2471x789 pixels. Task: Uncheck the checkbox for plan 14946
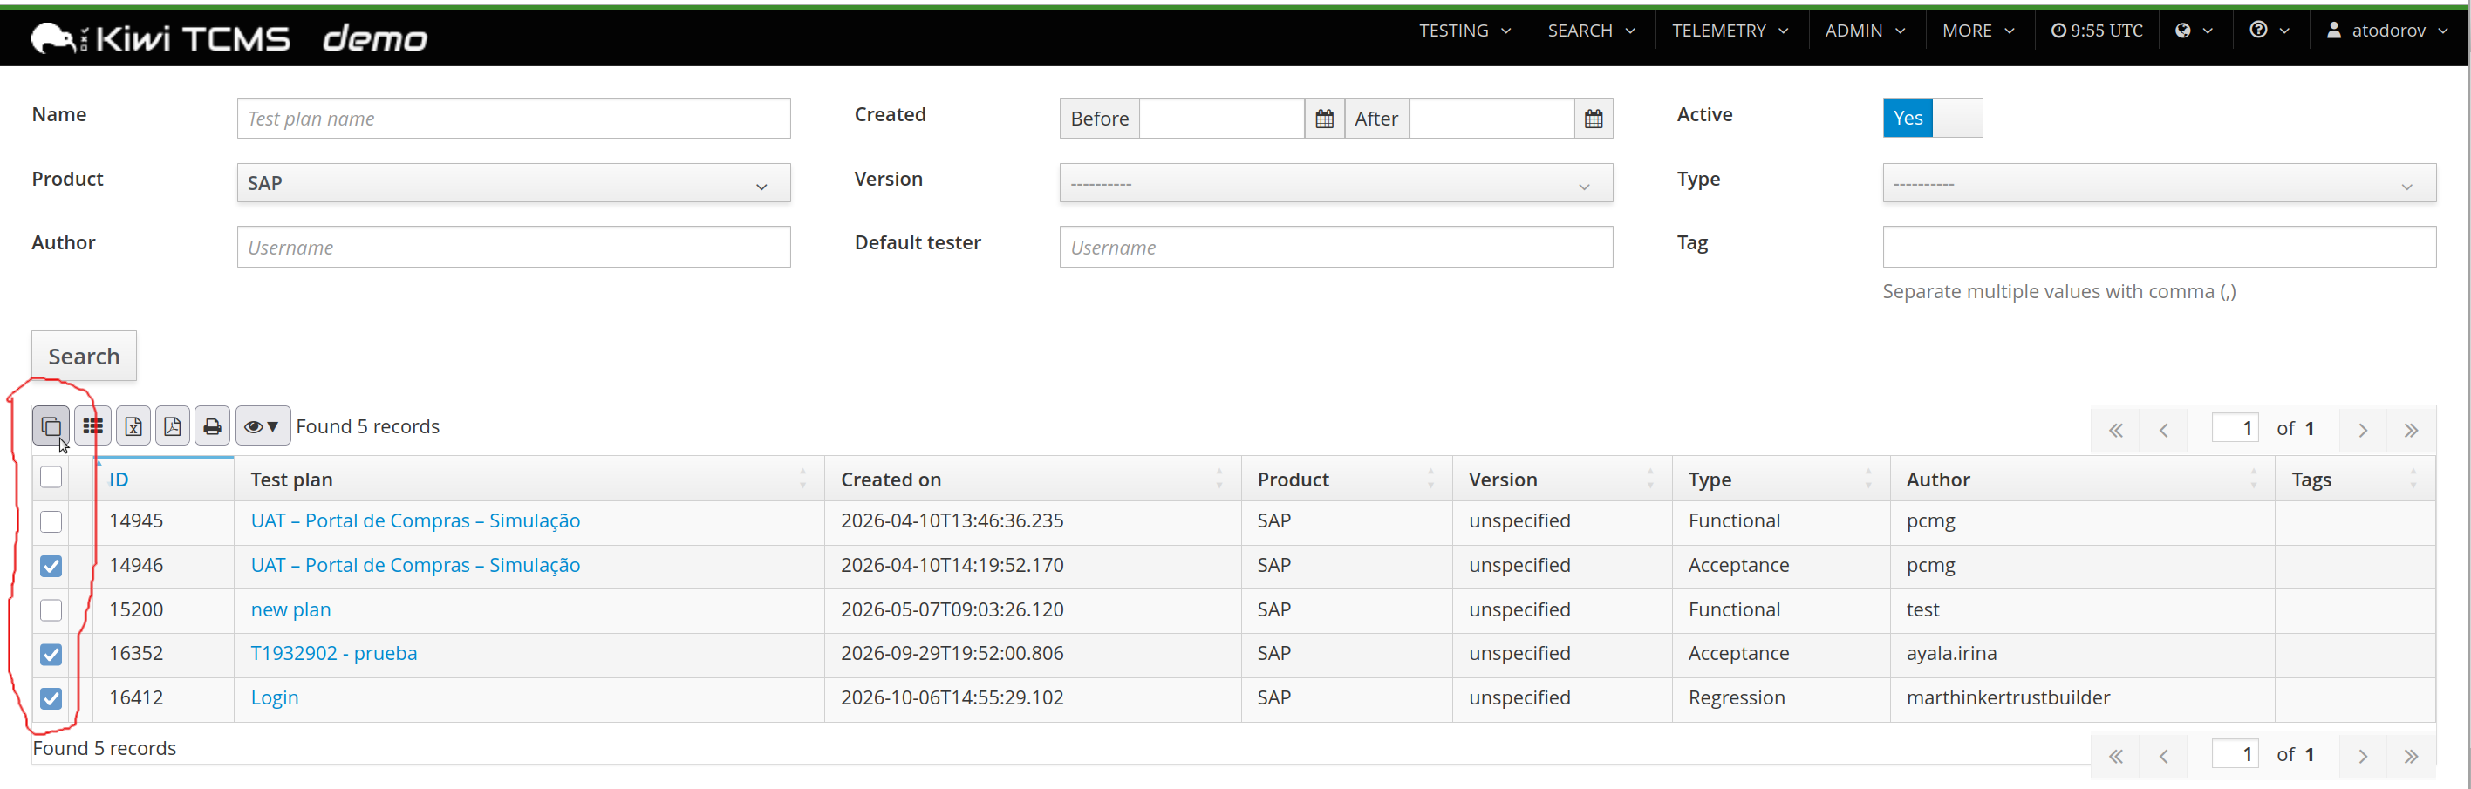pyautogui.click(x=51, y=566)
